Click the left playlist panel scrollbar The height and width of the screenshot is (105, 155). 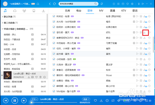click(47, 30)
